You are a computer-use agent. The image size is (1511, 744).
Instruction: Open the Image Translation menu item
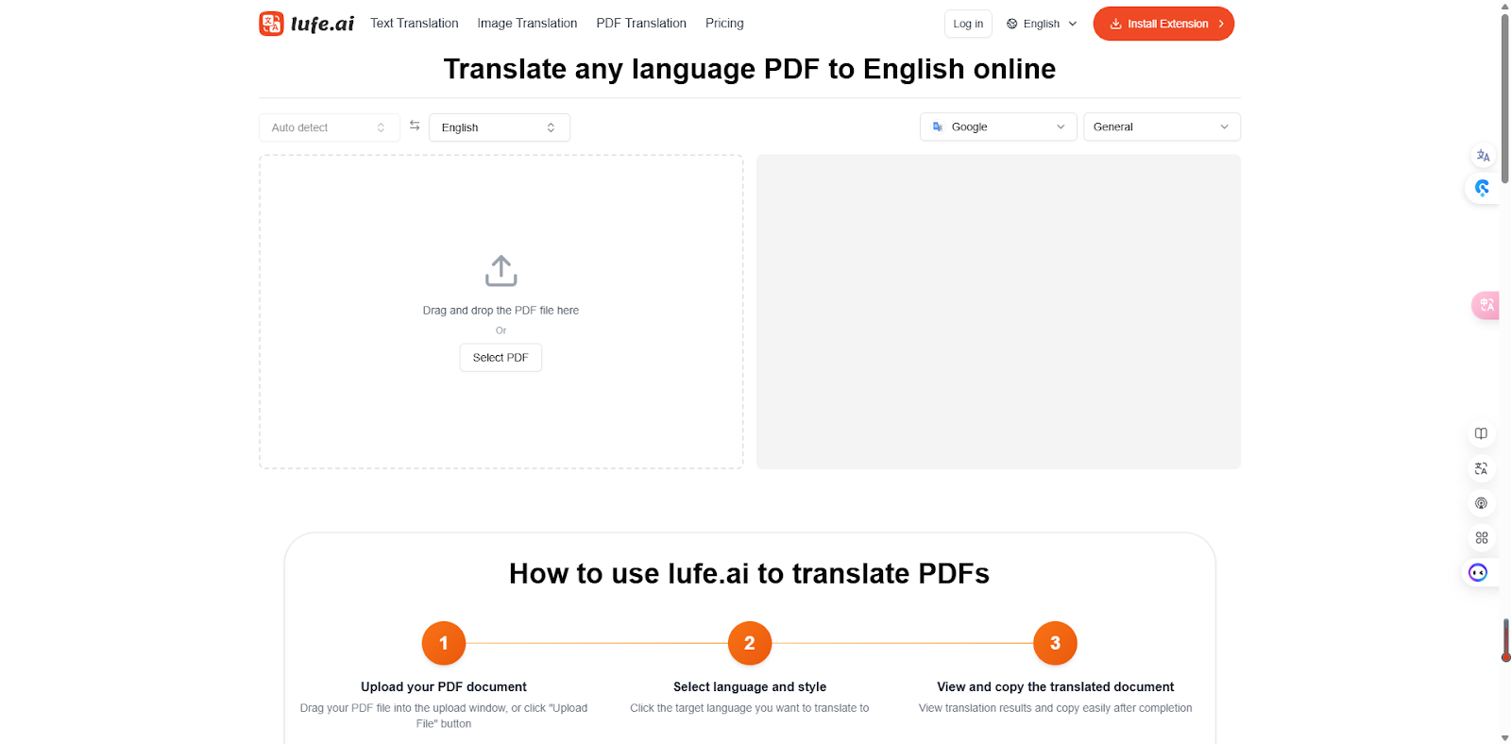click(x=527, y=23)
